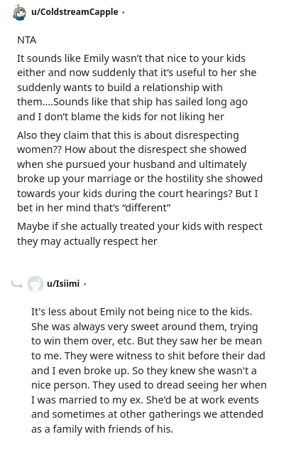This screenshot has height=454, width=284.
Task: Click the line "women?? How about the disrespect"
Action: [x=131, y=149]
